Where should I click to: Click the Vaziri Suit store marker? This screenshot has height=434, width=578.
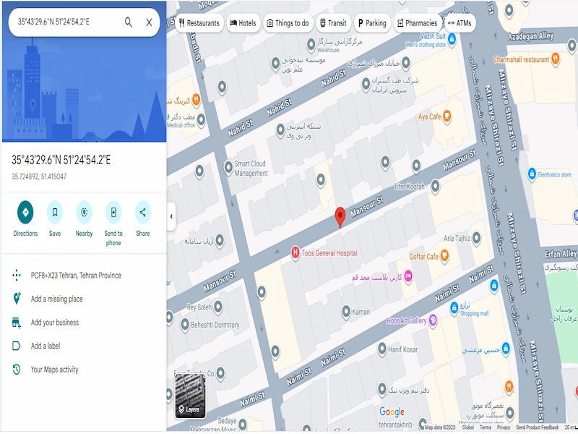[x=452, y=40]
